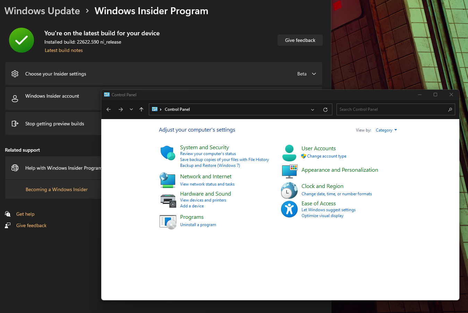468x313 pixels.
Task: Click the Appearance and Personalization monitor icon
Action: 289,171
